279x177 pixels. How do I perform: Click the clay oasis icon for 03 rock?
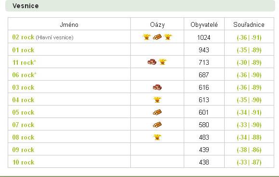pos(157,87)
